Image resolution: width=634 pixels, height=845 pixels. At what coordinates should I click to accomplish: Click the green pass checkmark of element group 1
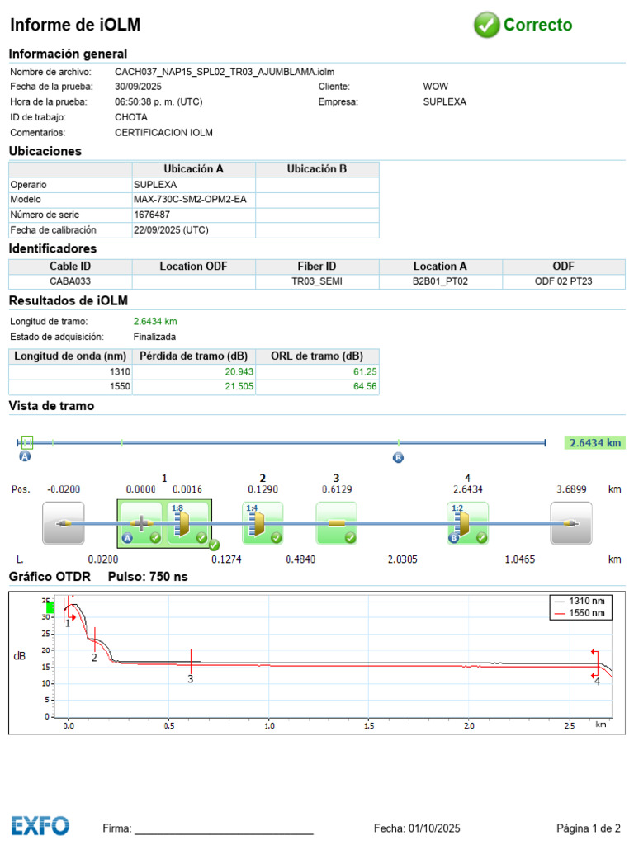tap(214, 545)
